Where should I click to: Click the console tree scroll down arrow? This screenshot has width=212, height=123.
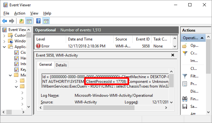coord(29,107)
